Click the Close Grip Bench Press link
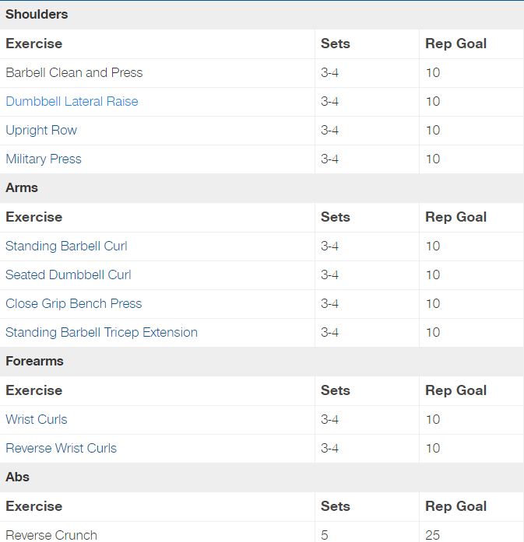Viewport: 524px width, 542px height. (x=74, y=303)
